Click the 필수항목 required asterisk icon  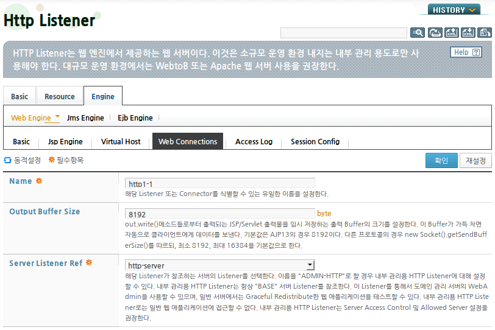pos(52,160)
